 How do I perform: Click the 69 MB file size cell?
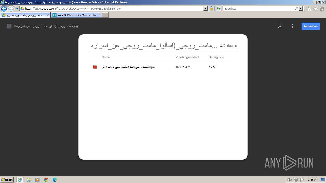213,67
